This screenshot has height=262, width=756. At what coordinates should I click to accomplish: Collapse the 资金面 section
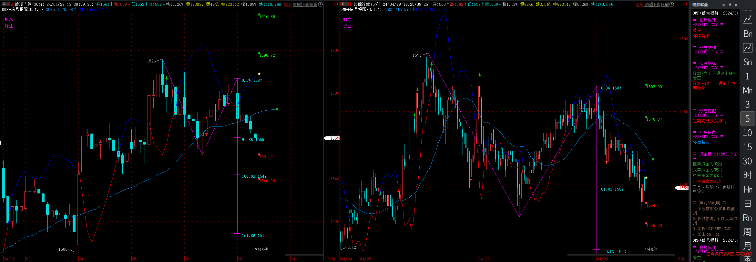tap(715, 156)
